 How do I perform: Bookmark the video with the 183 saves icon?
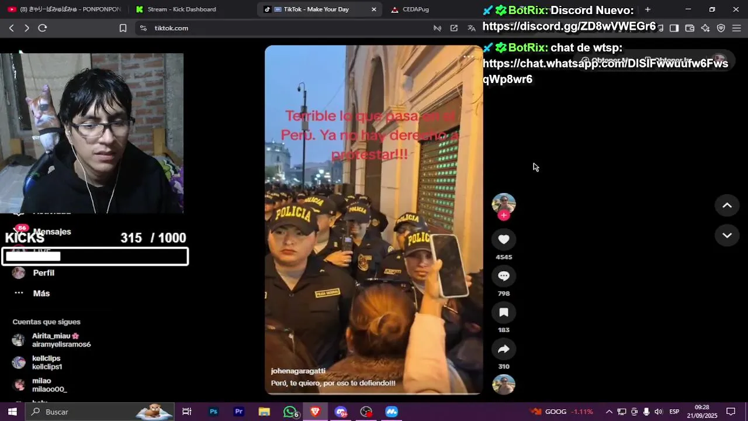point(504,312)
